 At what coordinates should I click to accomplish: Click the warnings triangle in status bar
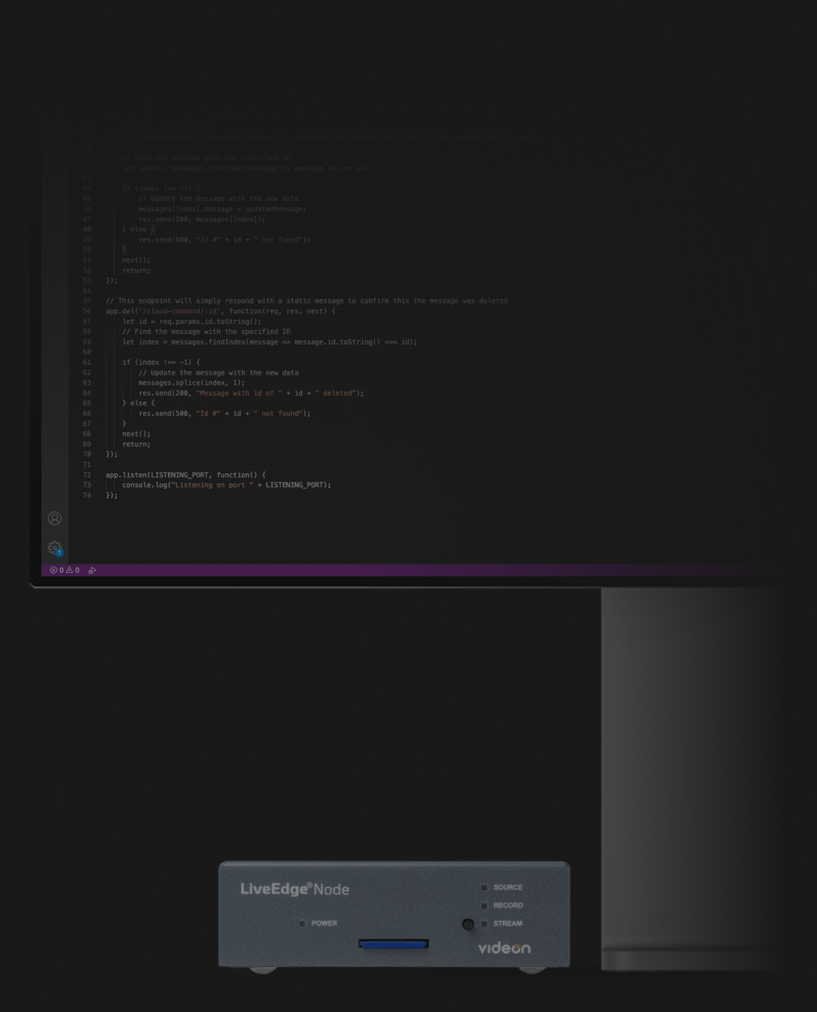(69, 569)
